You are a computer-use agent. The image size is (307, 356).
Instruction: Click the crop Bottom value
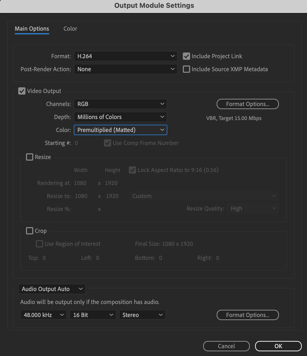click(161, 258)
